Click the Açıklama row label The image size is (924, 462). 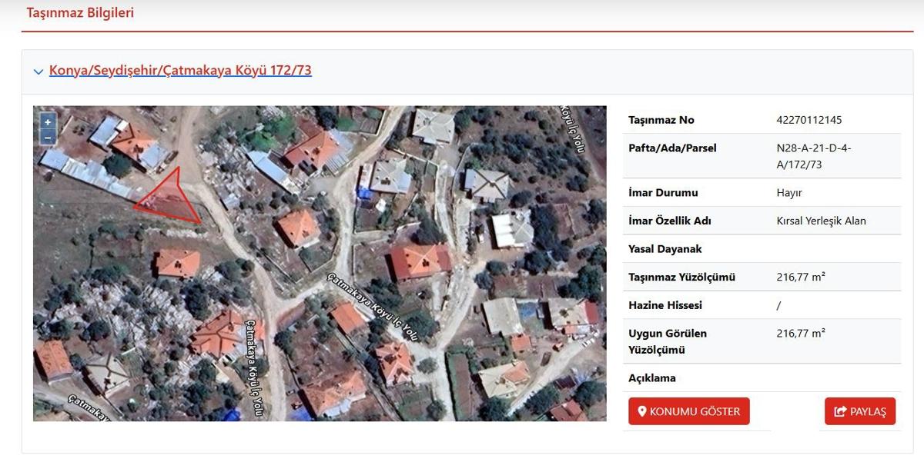click(x=651, y=378)
